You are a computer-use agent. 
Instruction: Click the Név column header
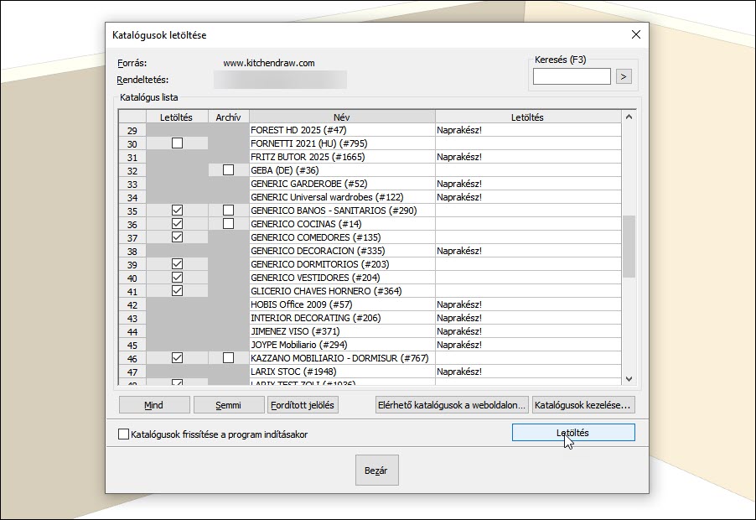click(x=342, y=117)
